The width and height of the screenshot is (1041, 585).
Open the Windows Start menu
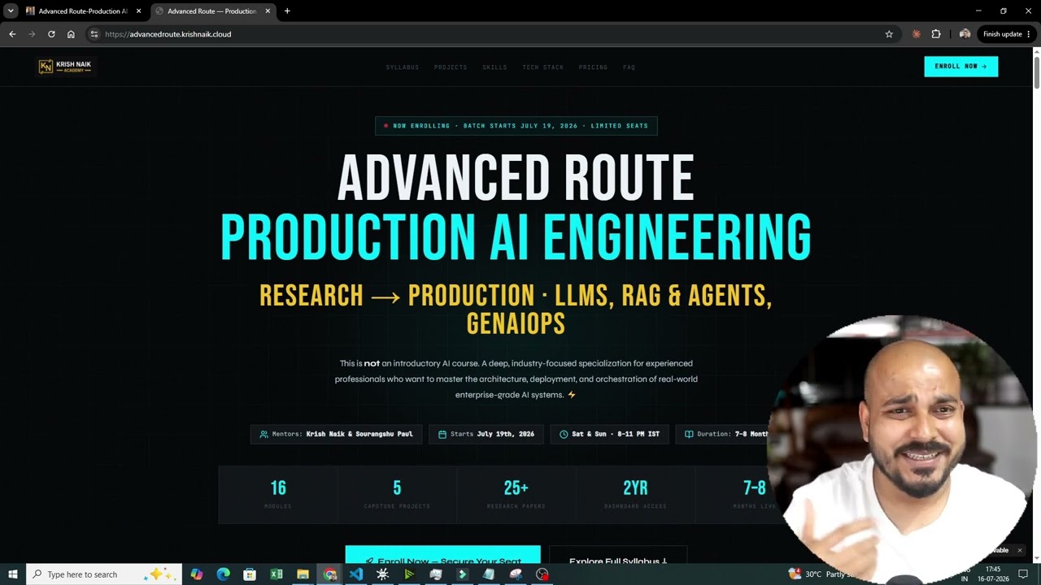coord(13,574)
